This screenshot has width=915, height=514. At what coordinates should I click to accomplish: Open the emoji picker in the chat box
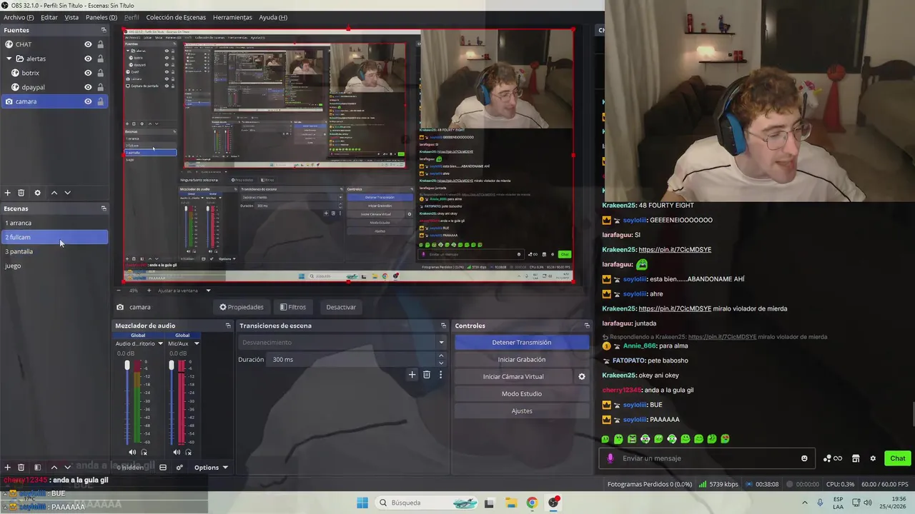(x=804, y=458)
